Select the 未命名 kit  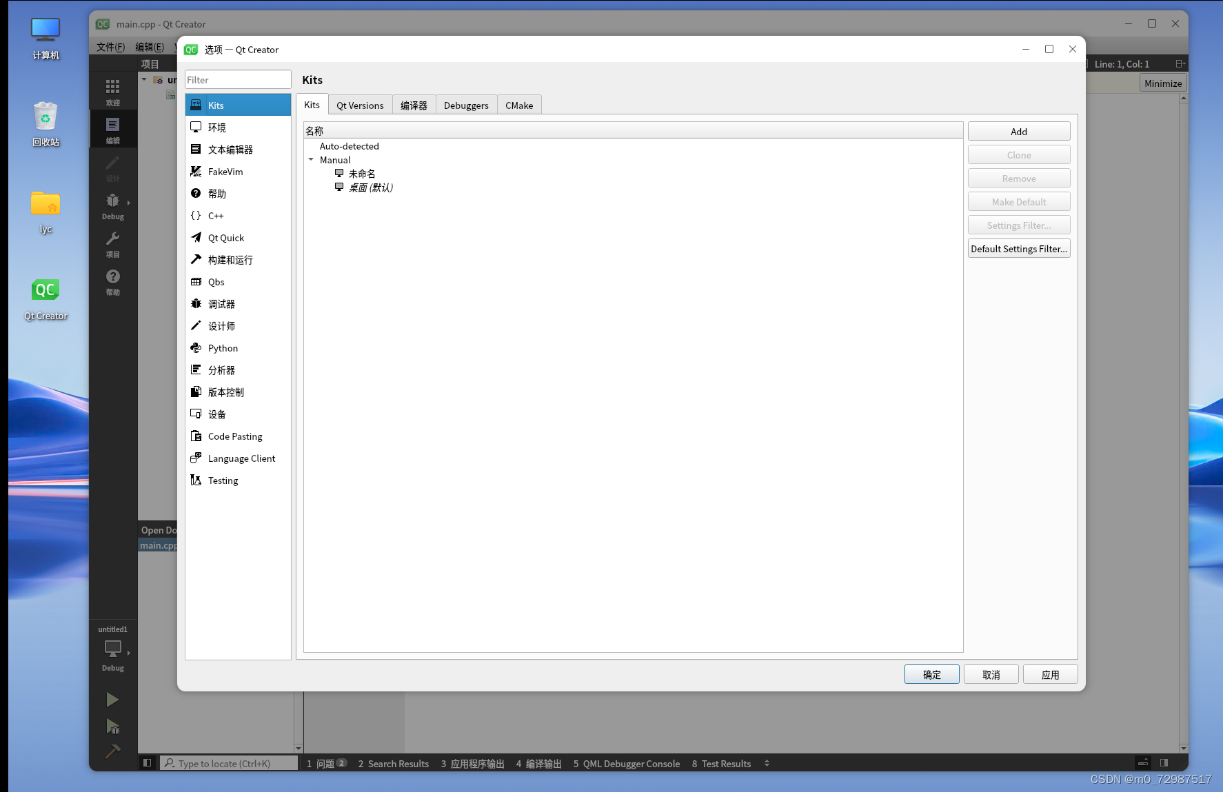[x=362, y=174]
